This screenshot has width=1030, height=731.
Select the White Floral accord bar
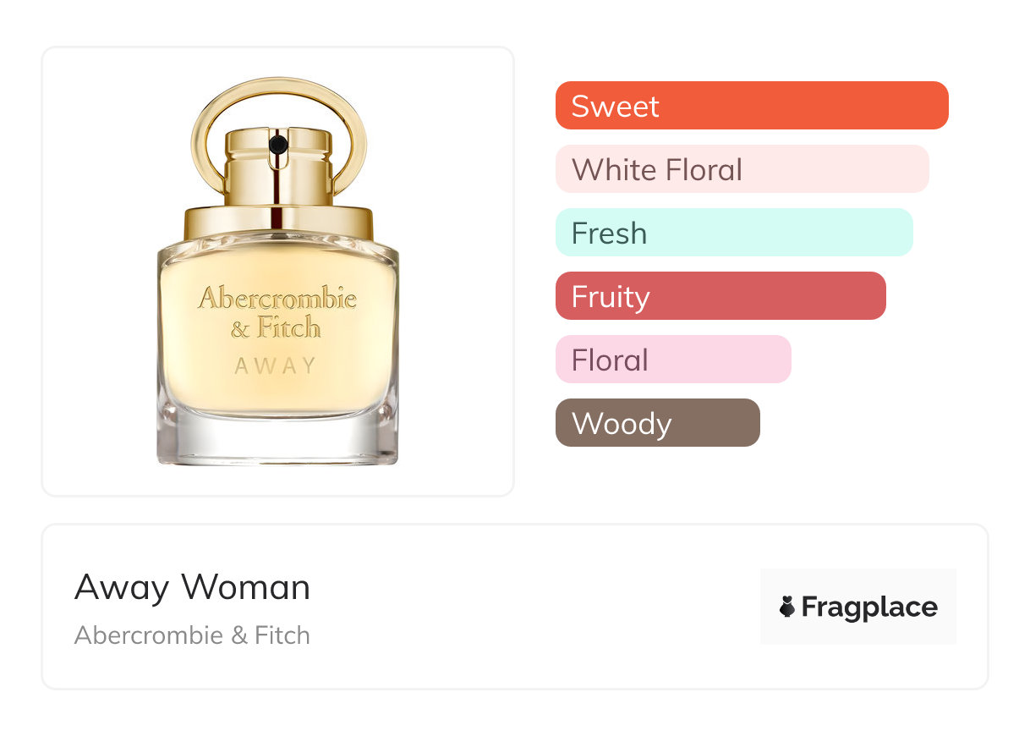[742, 169]
